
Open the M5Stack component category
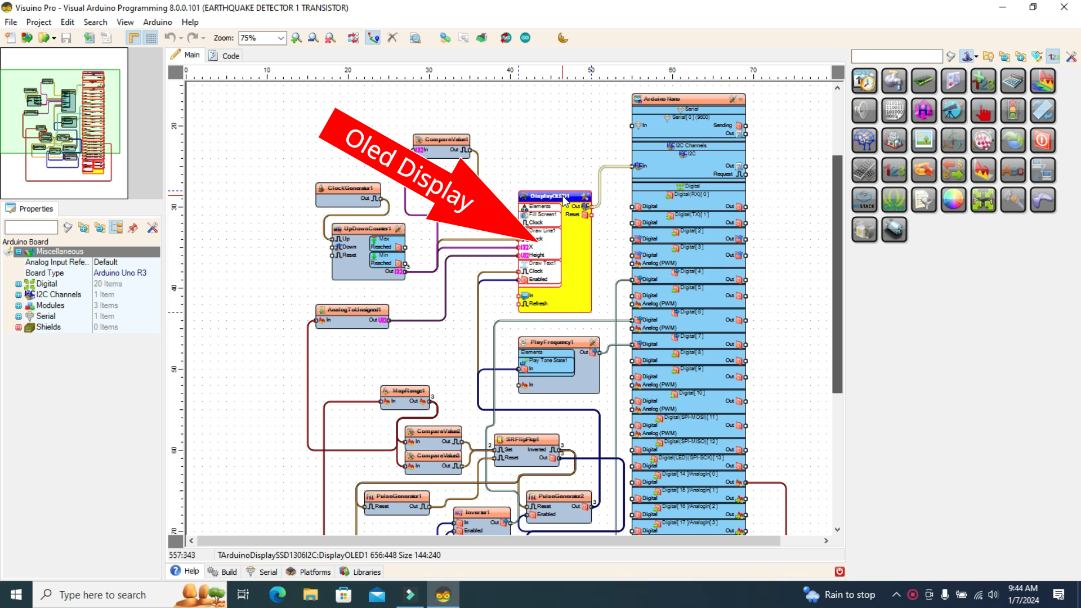click(864, 200)
